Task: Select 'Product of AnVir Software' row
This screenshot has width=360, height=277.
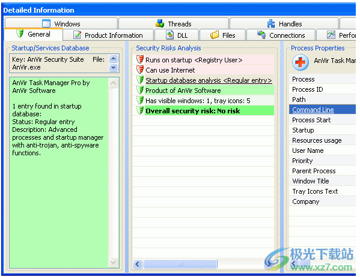Action: [x=203, y=90]
